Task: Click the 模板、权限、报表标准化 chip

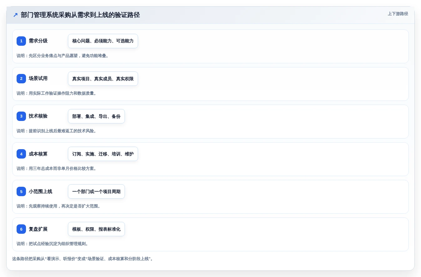Action: [96, 229]
